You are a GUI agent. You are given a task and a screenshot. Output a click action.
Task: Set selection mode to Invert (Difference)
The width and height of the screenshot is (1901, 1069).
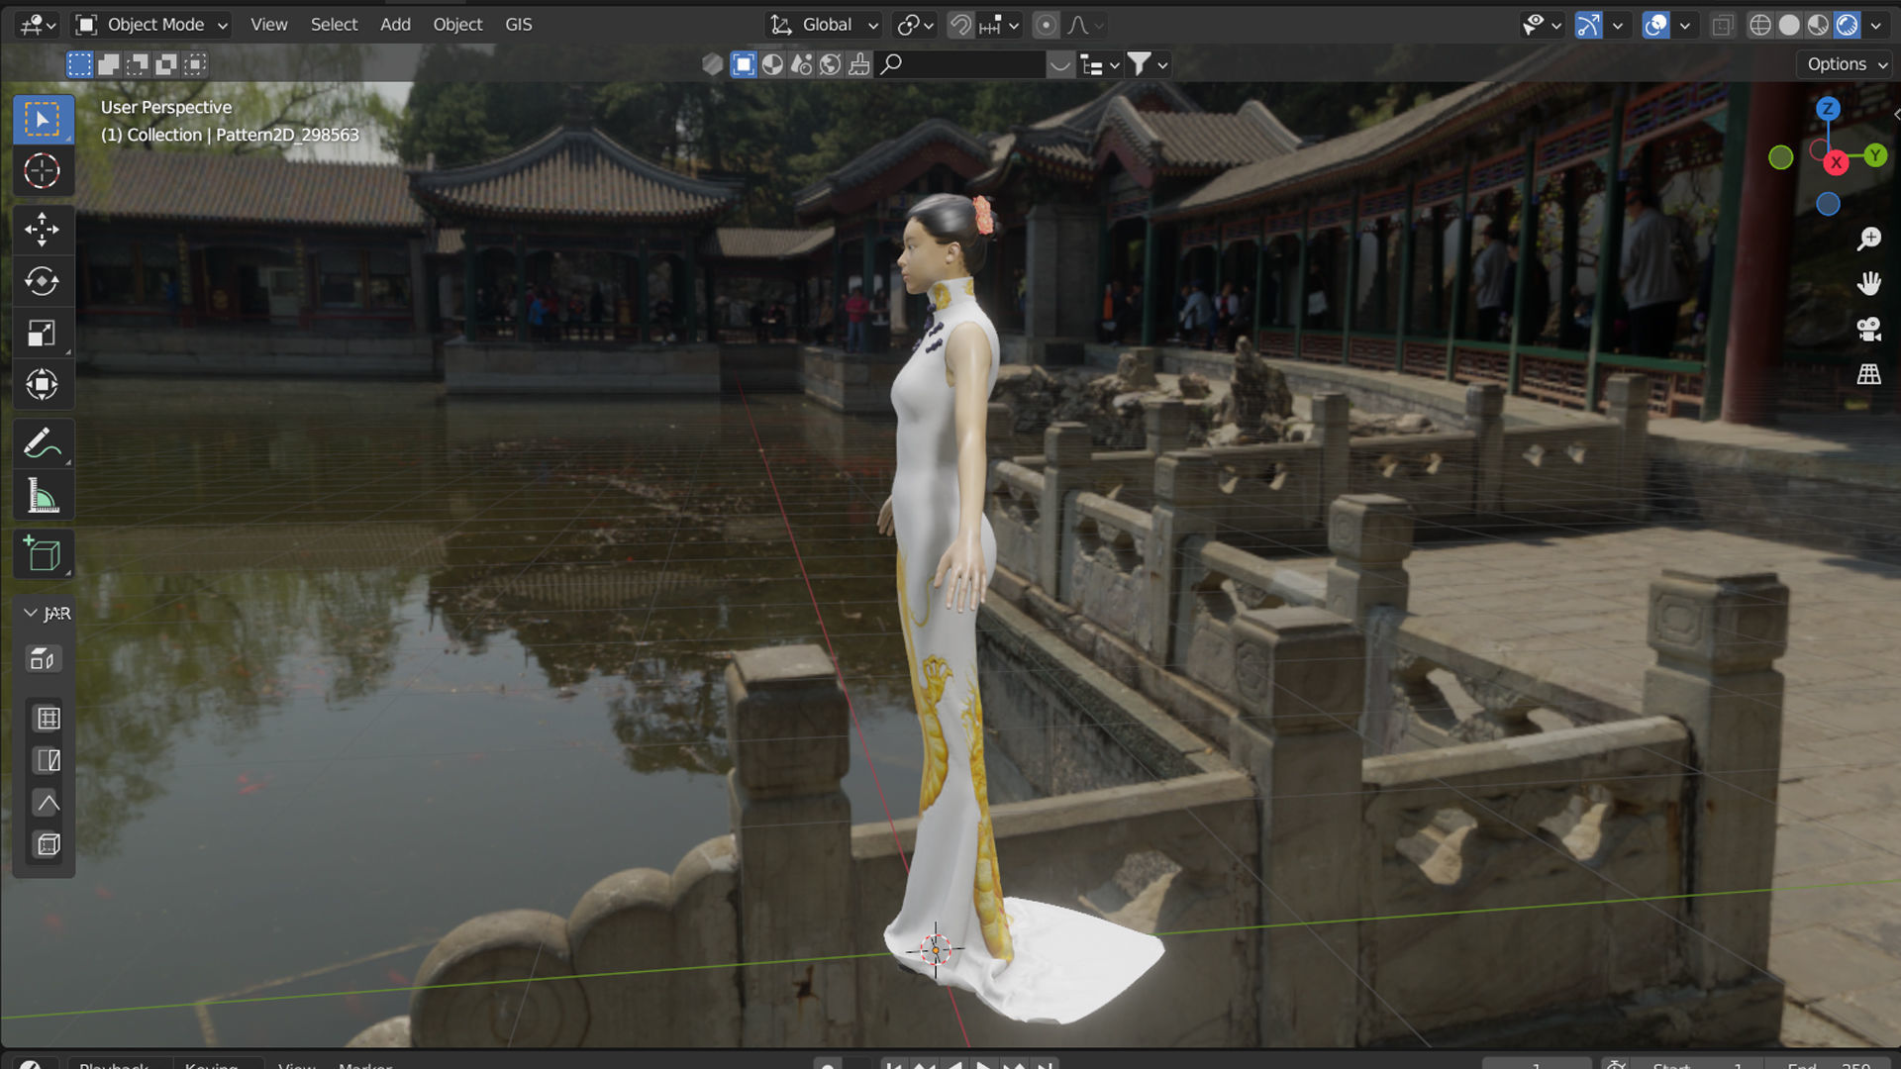(x=166, y=64)
